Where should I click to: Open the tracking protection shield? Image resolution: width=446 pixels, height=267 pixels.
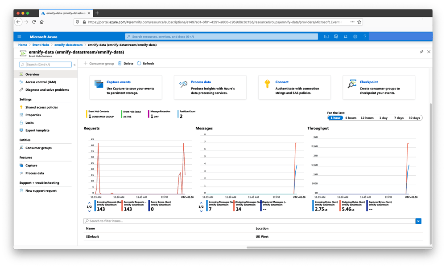pos(77,22)
